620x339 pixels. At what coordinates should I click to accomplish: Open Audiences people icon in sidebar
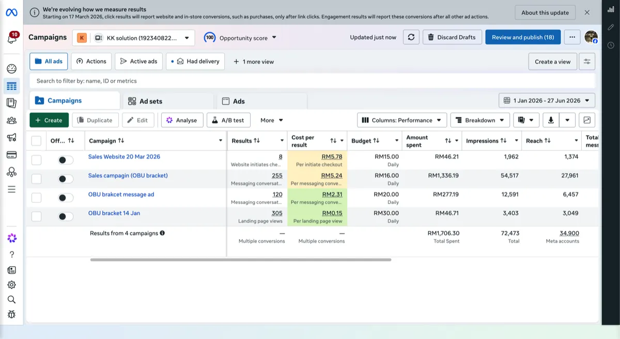[11, 120]
